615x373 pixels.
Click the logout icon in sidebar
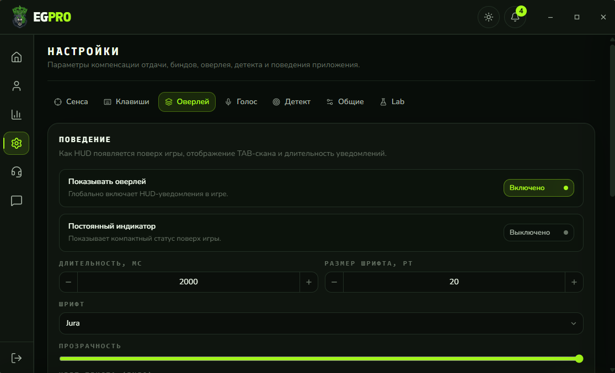[x=17, y=358]
